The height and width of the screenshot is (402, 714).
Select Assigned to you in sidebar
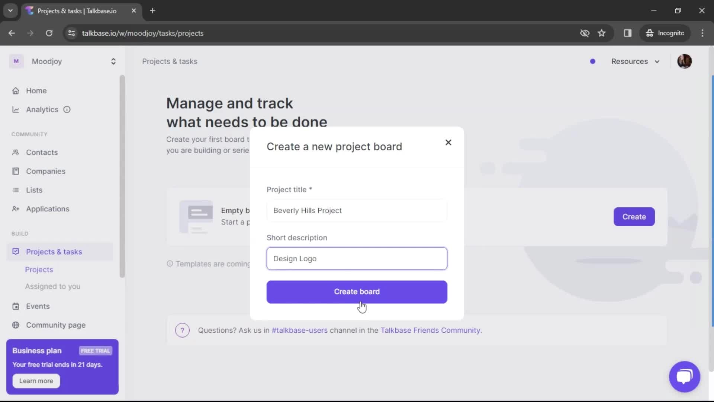[53, 287]
